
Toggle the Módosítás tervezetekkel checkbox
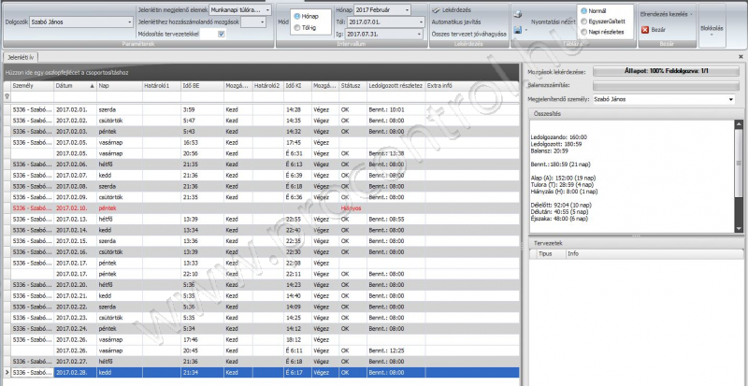pyautogui.click(x=221, y=34)
